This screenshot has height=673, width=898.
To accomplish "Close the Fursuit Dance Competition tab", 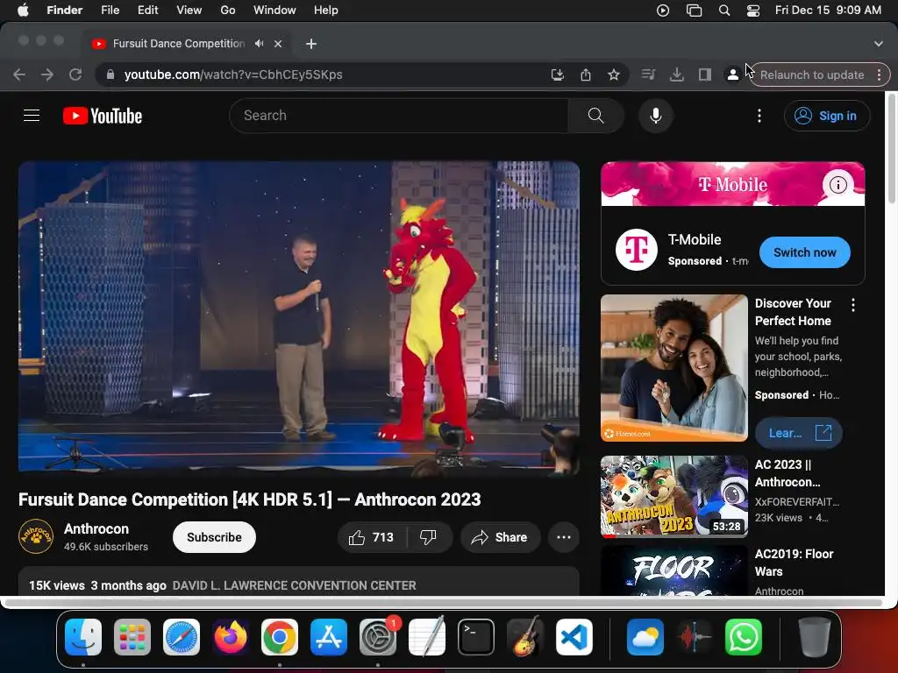I will (278, 44).
